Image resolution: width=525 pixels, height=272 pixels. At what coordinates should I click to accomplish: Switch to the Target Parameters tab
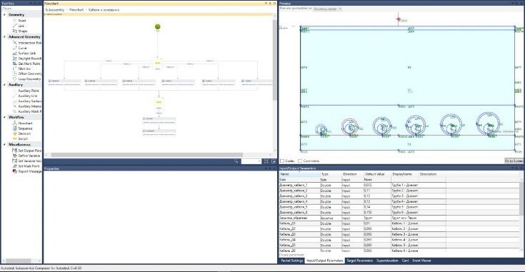(359, 261)
